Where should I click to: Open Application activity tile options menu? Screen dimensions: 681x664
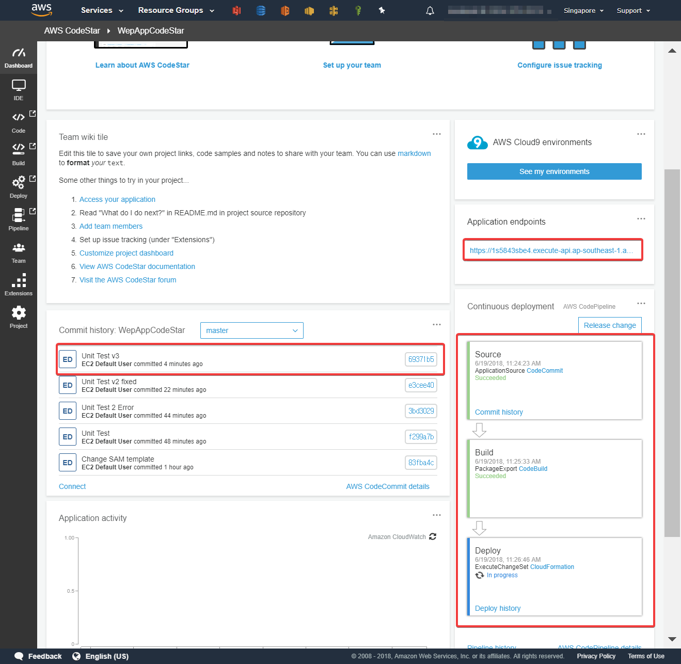437,515
